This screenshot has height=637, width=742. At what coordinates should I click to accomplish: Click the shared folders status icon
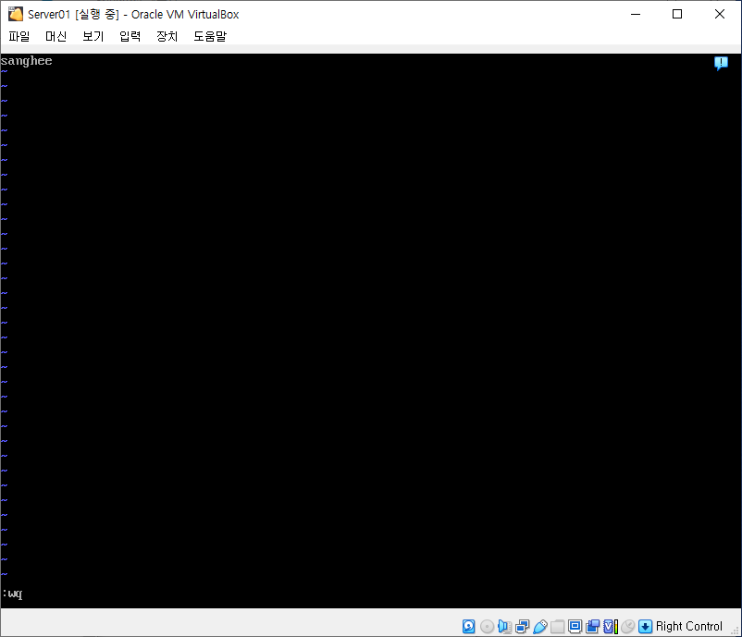coord(558,626)
